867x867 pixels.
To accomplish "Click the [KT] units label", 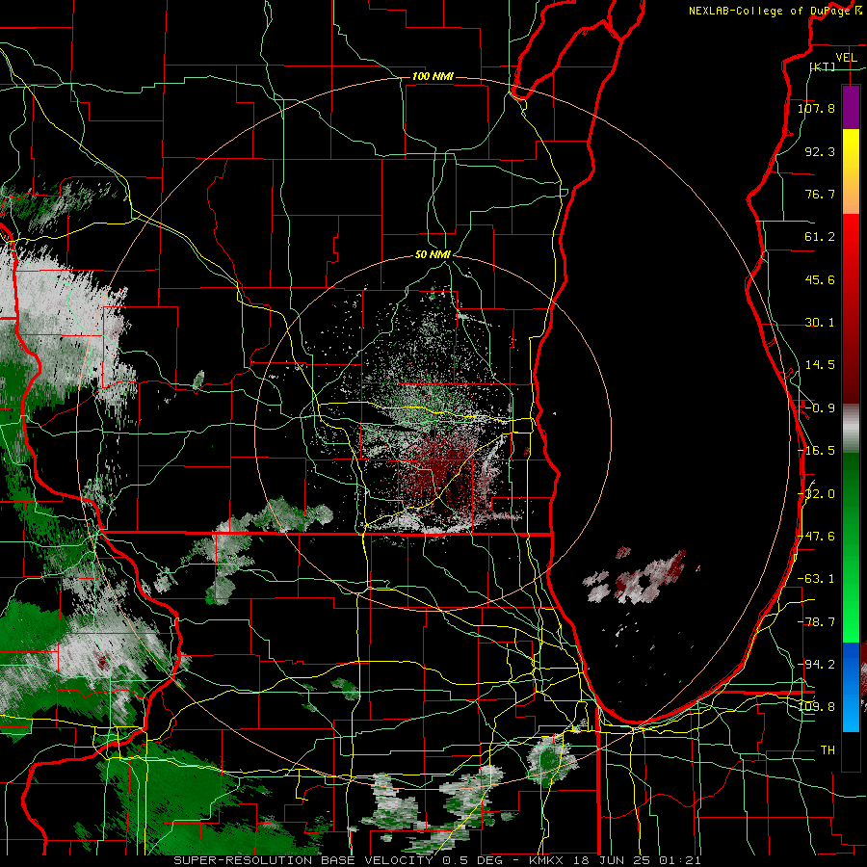I will [823, 66].
